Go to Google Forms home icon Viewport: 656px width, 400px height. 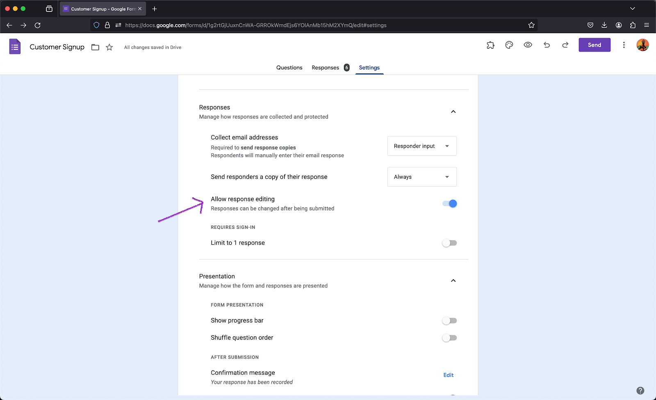click(15, 47)
